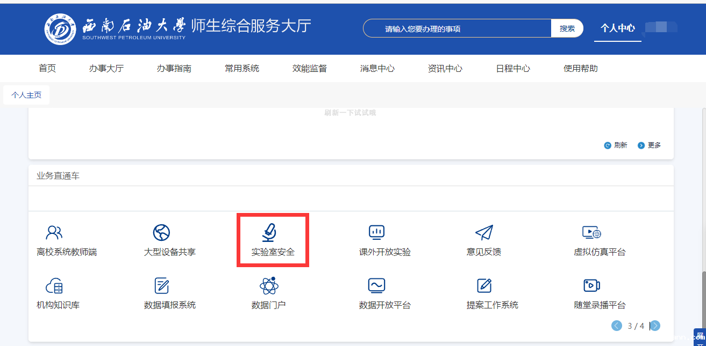Open 意见反馈 paper plane icon
The image size is (706, 346).
484,232
